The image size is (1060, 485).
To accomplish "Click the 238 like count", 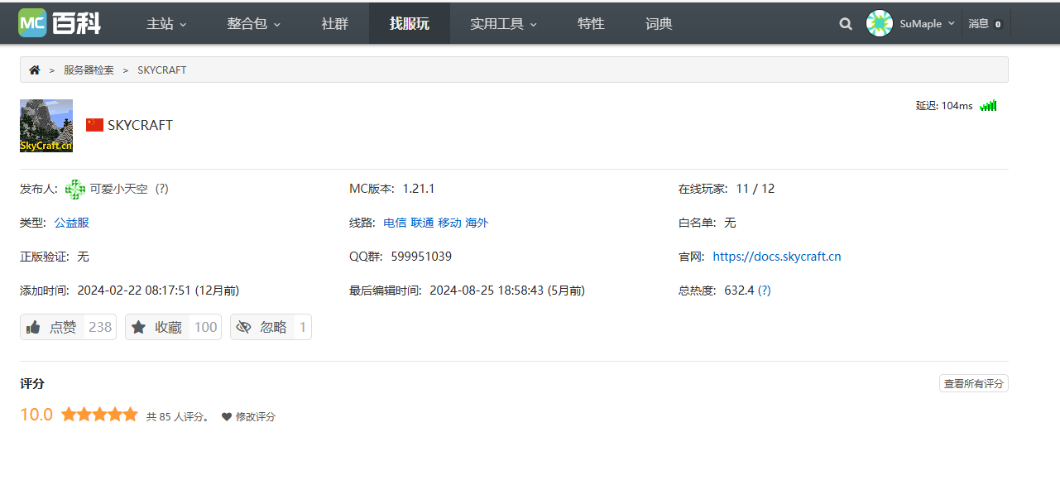I will click(100, 327).
